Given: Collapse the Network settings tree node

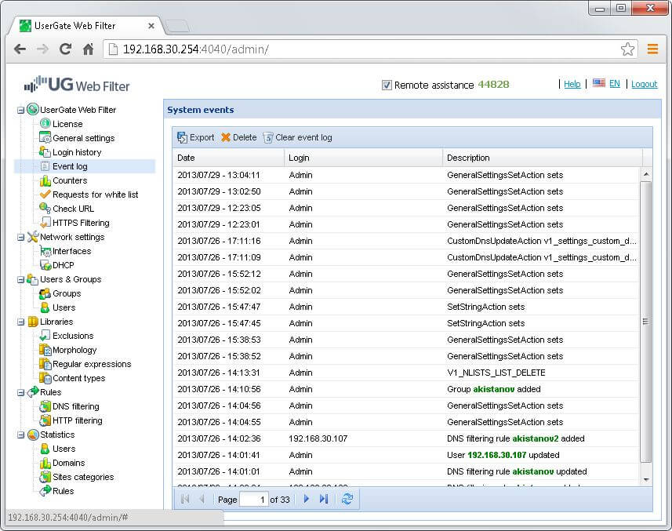Looking at the screenshot, I should click(x=21, y=237).
